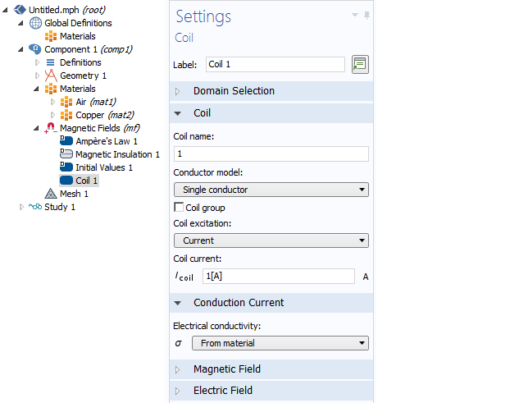
Task: Select Magnetic Insulation 1 node
Action: pos(117,154)
